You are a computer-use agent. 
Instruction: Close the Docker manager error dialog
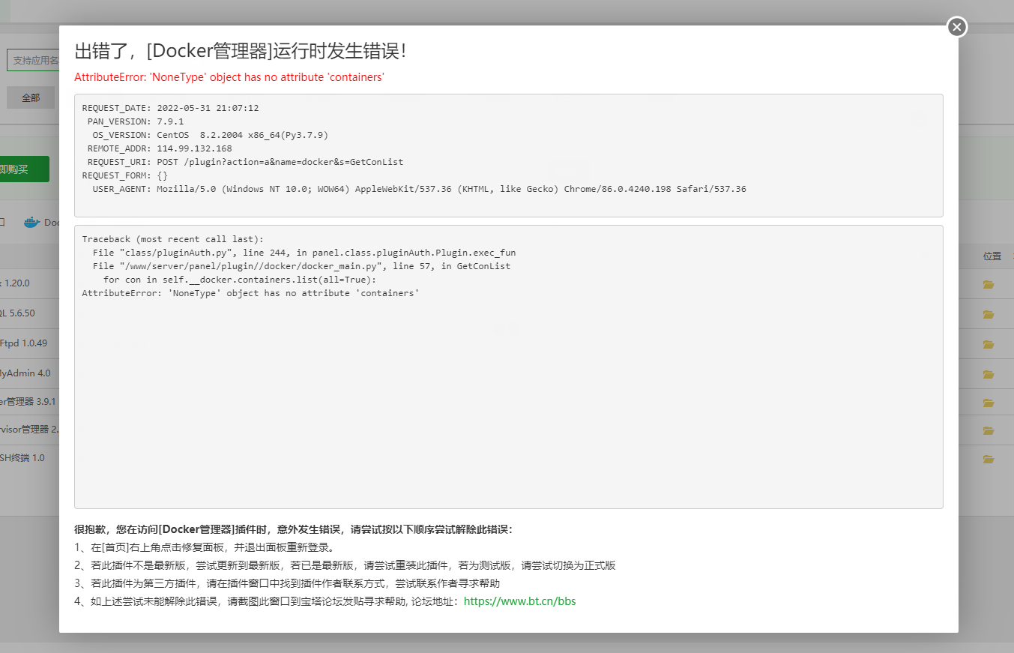[x=957, y=27]
